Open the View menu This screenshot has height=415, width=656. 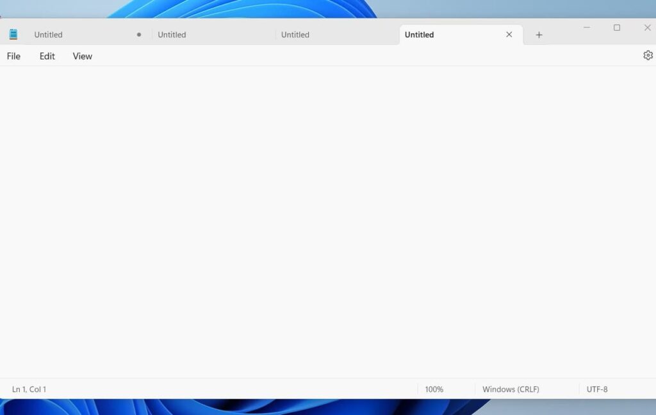tap(82, 56)
